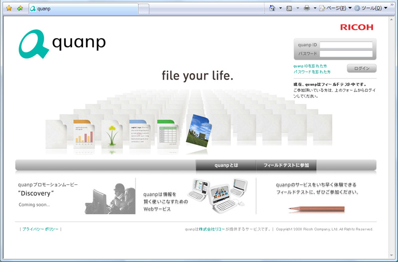Click the Home icon in toolbar
This screenshot has height=262, width=398.
pos(272,8)
